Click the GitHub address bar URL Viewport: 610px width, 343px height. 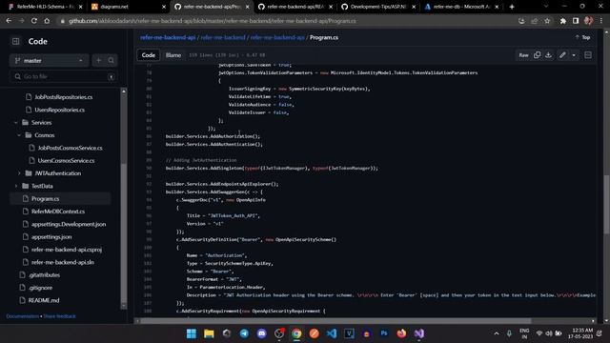pyautogui.click(x=212, y=21)
